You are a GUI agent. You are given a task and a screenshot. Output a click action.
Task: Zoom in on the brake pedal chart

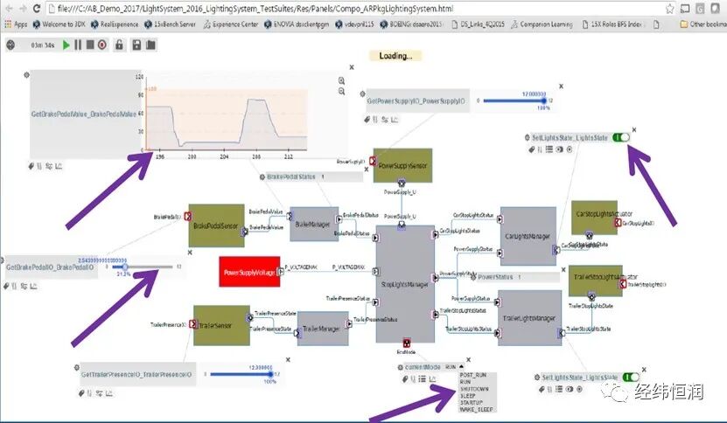[342, 81]
